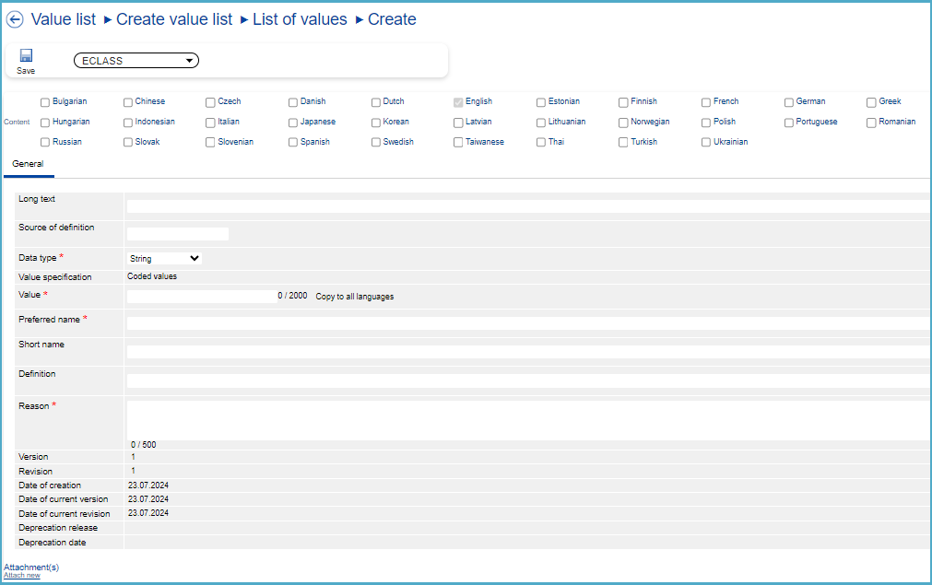Click into the Long text field
This screenshot has width=932, height=585.
pyautogui.click(x=527, y=206)
